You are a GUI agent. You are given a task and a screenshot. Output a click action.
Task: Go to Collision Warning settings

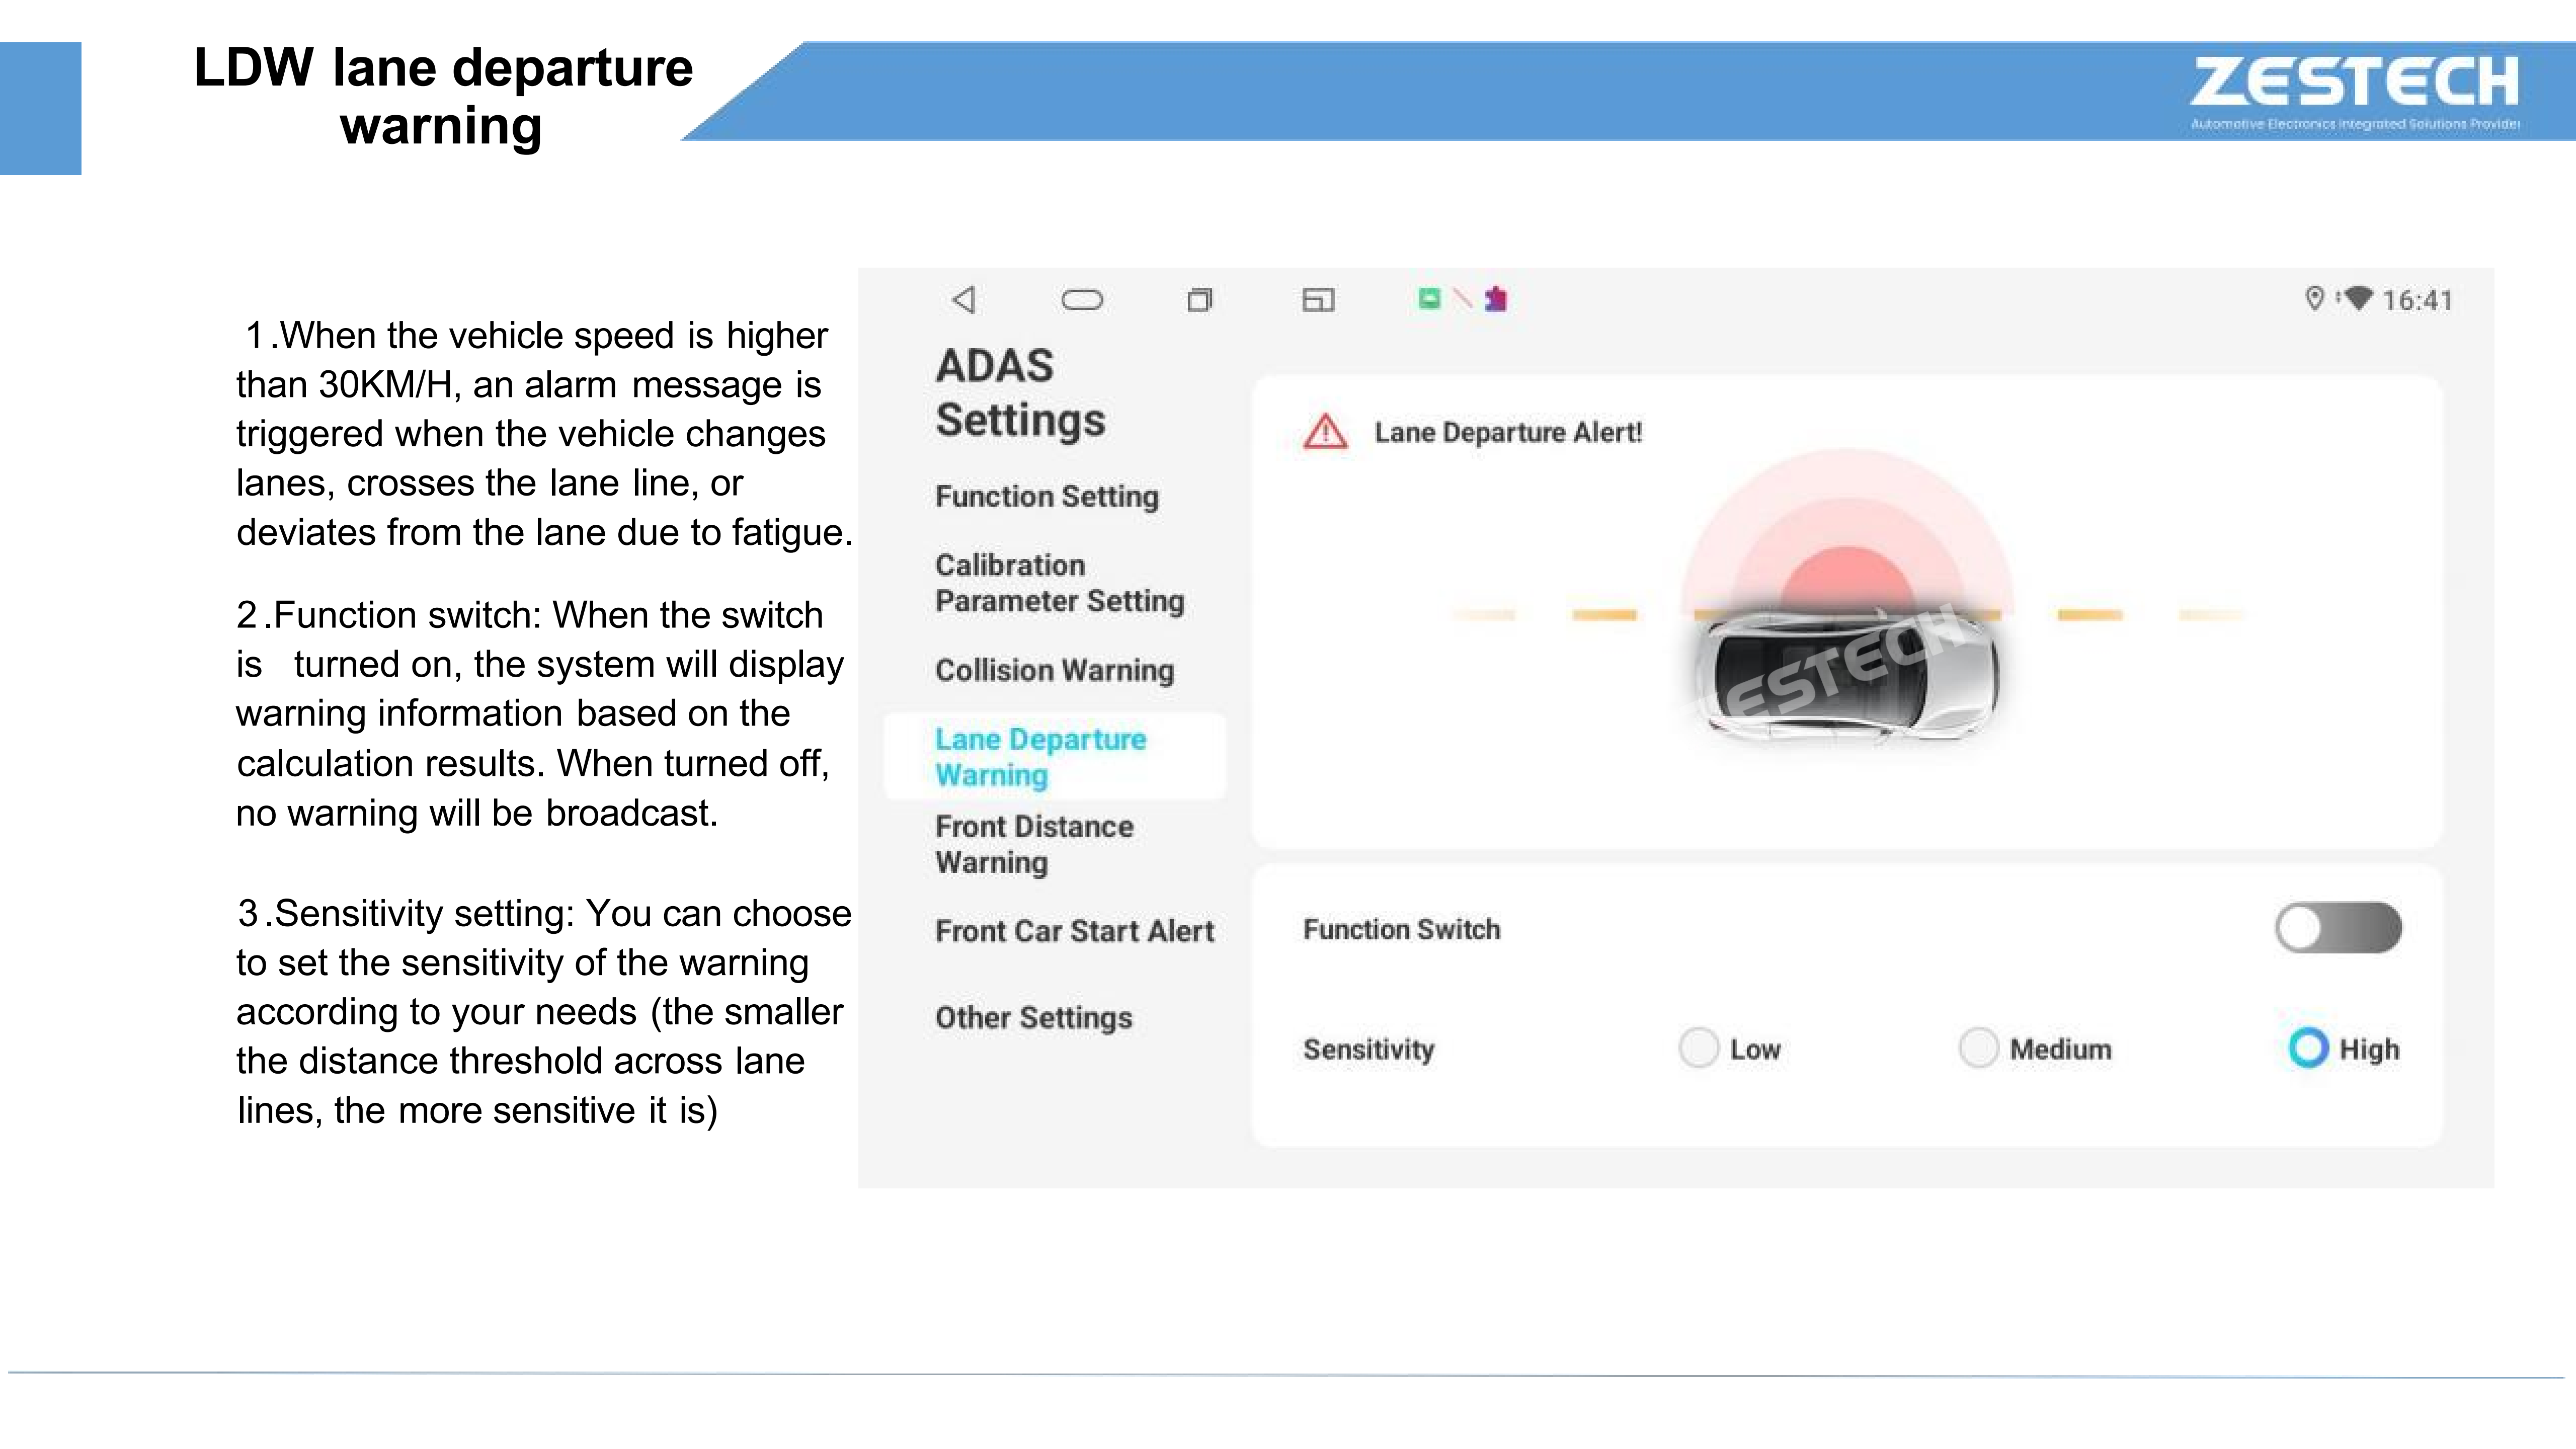click(1054, 670)
